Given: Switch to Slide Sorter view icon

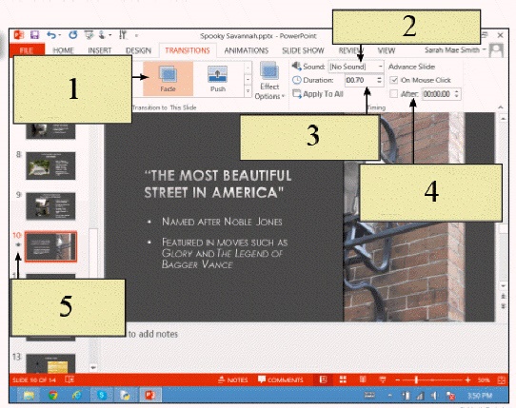Looking at the screenshot, I should tap(343, 380).
